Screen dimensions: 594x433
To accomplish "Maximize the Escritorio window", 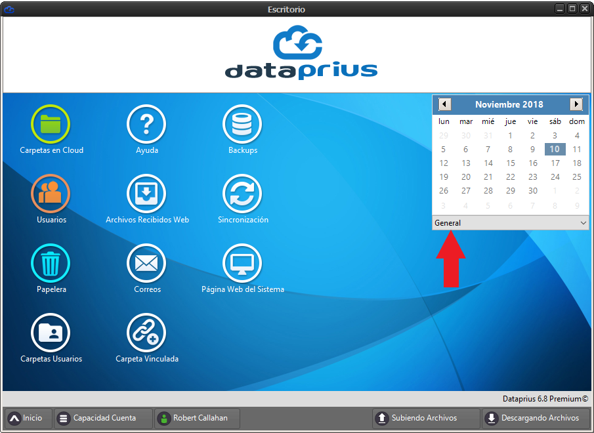I will (x=572, y=9).
